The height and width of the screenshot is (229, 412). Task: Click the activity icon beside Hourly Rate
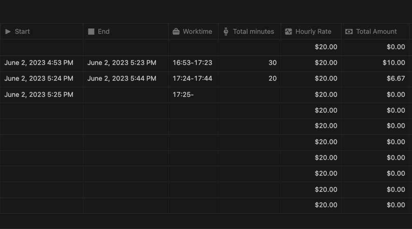coord(289,32)
